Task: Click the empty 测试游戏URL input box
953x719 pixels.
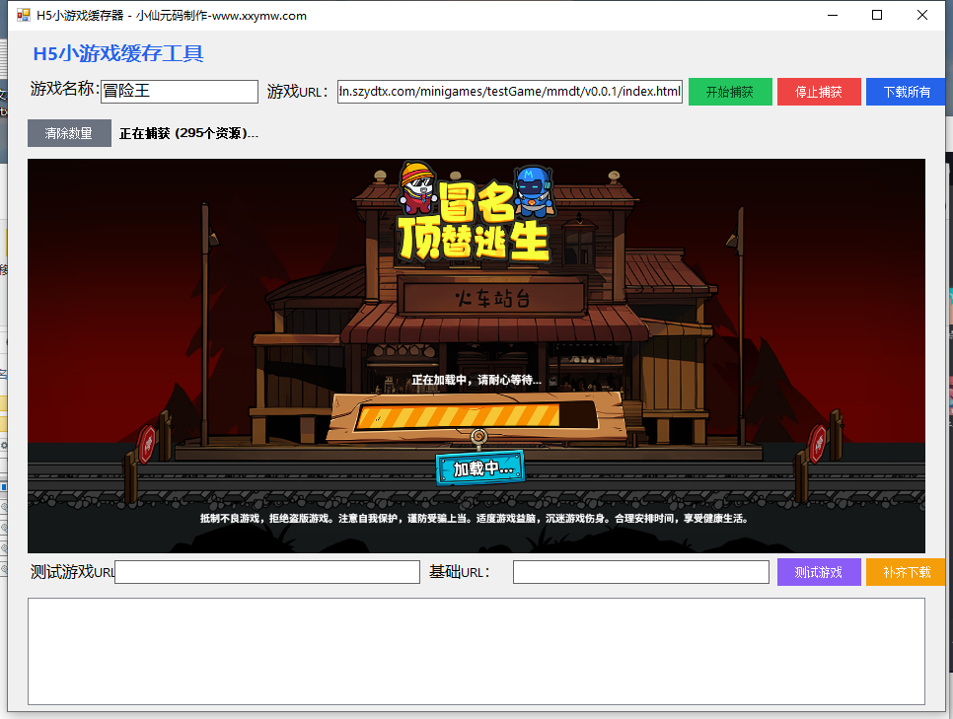Action: click(x=266, y=571)
